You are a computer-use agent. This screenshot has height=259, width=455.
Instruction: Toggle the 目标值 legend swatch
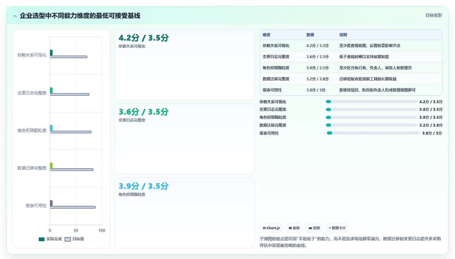68,239
